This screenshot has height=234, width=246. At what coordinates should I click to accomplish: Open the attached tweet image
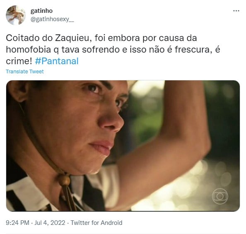pos(123,146)
